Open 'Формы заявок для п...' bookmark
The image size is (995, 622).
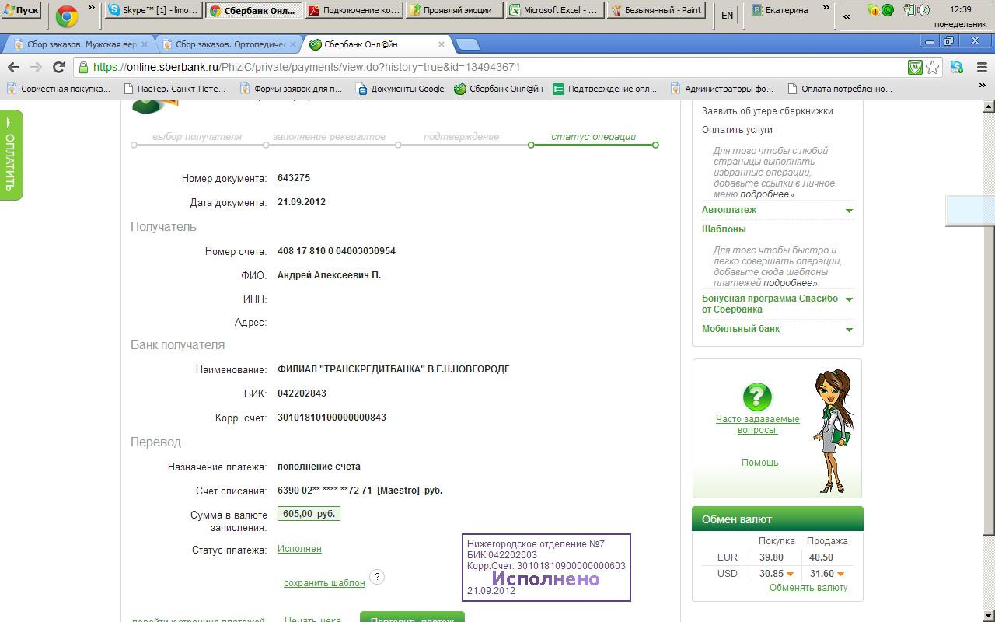click(291, 89)
